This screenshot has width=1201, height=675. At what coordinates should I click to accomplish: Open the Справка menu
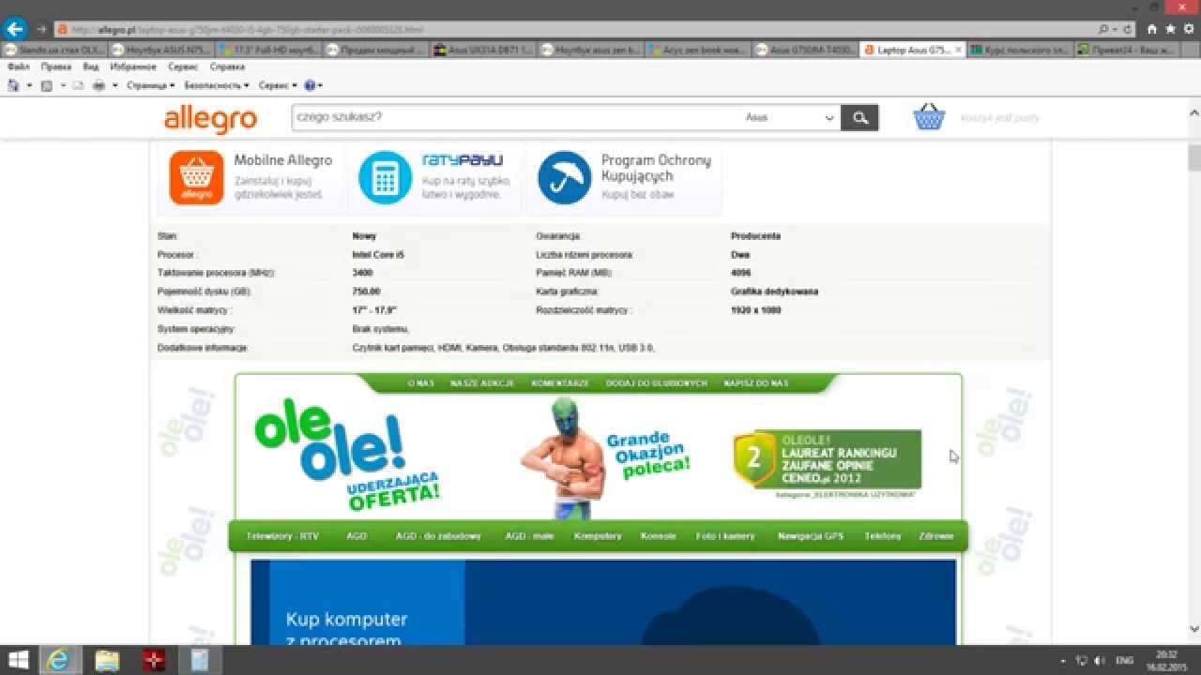[x=227, y=67]
